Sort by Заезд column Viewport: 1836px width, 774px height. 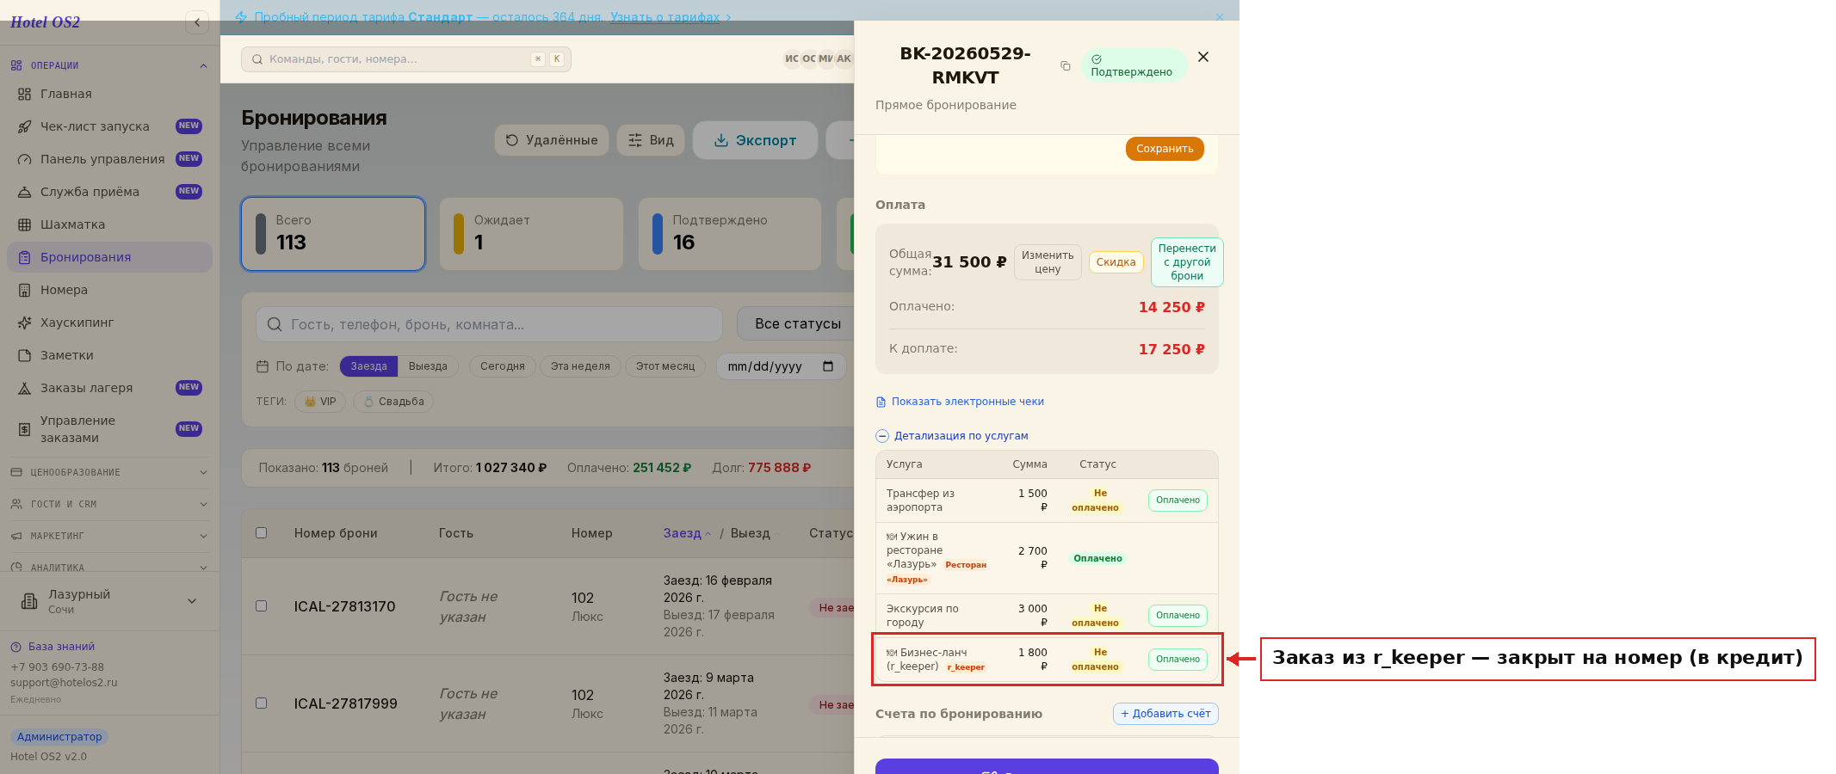(687, 533)
